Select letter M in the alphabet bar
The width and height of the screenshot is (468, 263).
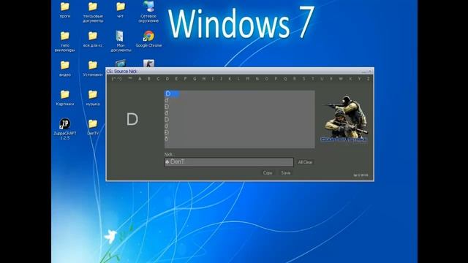tap(248, 79)
